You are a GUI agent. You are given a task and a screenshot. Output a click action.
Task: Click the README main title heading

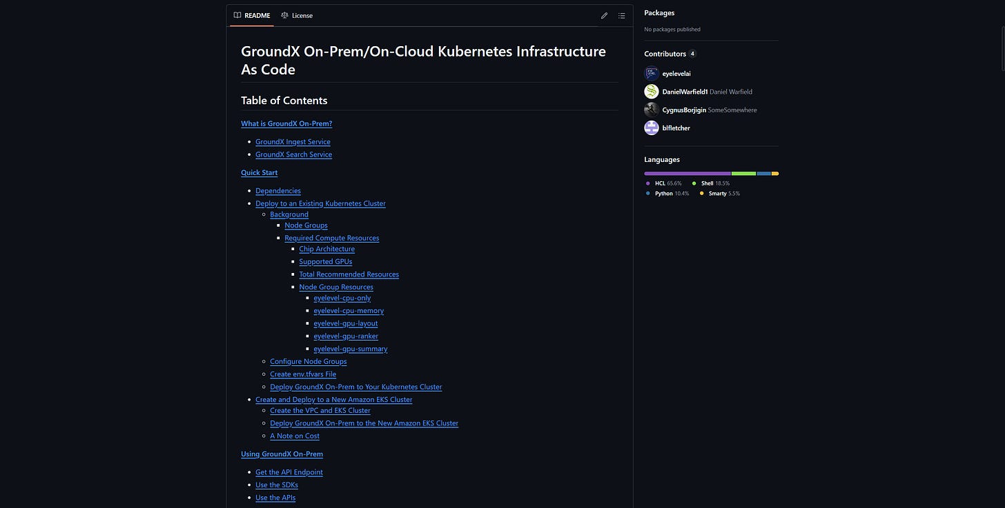pos(423,61)
